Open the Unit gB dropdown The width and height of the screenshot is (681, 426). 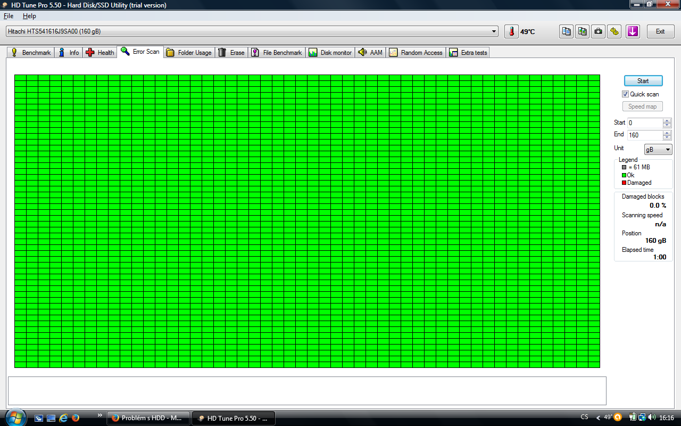658,150
